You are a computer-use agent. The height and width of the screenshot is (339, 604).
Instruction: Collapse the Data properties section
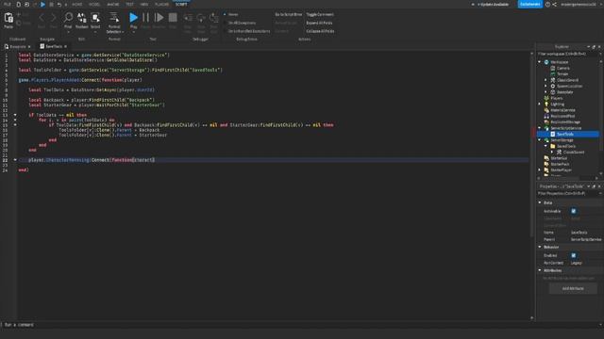pos(540,202)
